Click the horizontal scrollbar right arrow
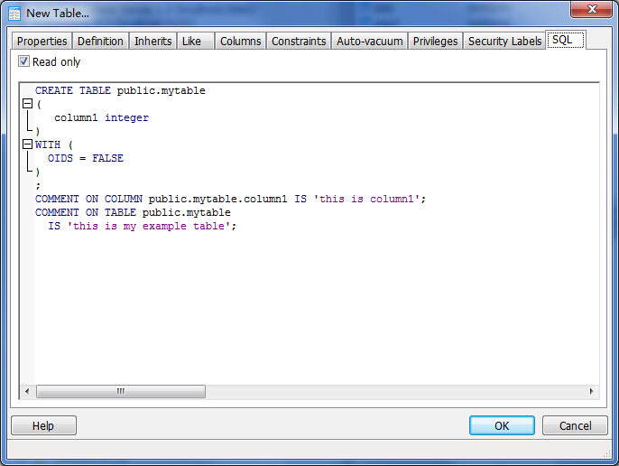The height and width of the screenshot is (466, 619). [x=592, y=392]
